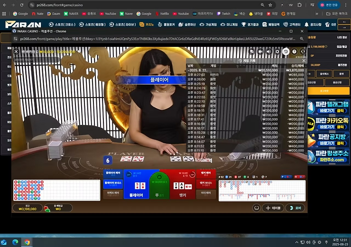351x247 pixels.
Task: Click the Chrome icon in Windows taskbar
Action: (x=27, y=242)
